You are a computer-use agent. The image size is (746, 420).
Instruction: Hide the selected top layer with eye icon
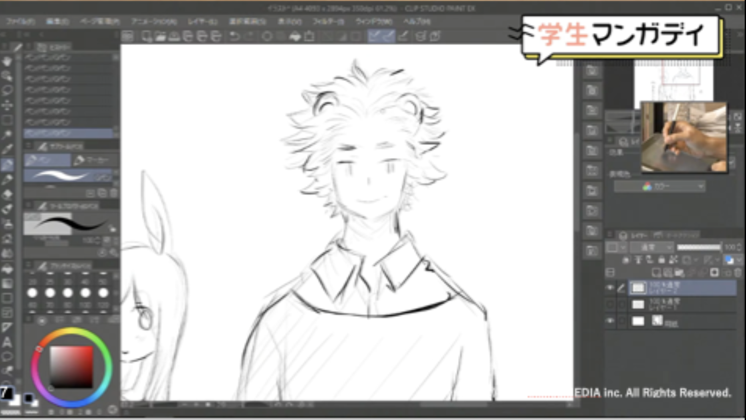tap(610, 287)
